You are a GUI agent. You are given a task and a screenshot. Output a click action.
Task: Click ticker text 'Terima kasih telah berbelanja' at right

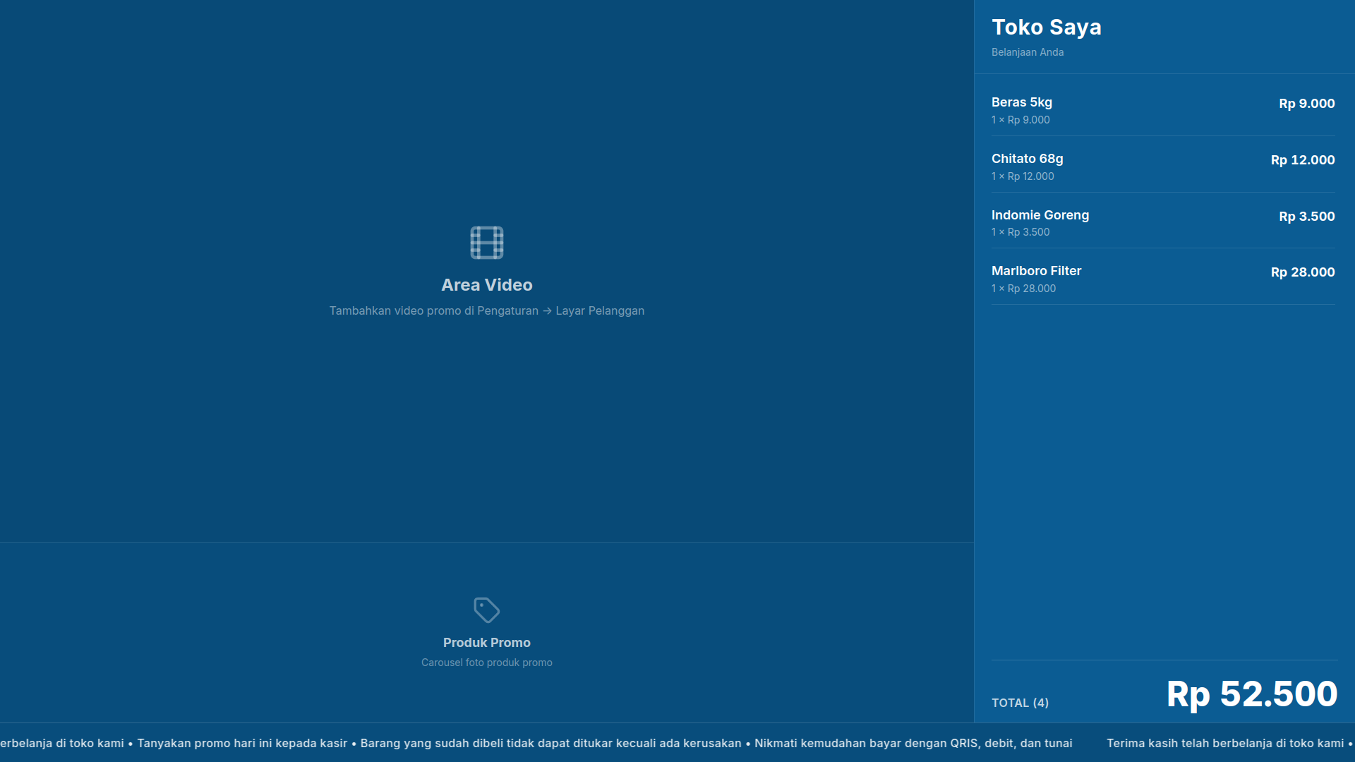coord(1225,743)
